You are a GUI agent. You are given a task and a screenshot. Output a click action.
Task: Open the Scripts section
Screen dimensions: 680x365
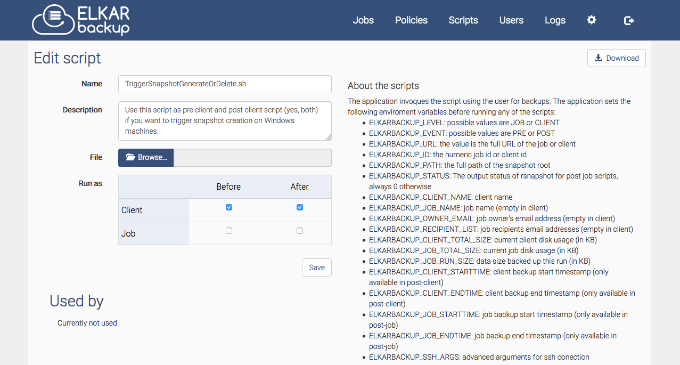pyautogui.click(x=463, y=20)
